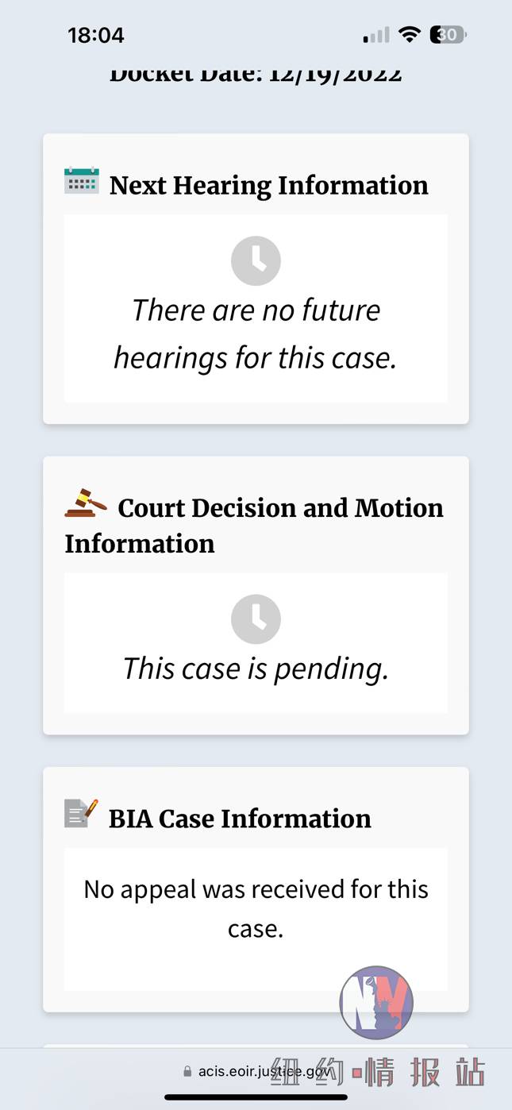Tap the document pencil icon beside BIA Case
The image size is (512, 1110).
point(81,813)
